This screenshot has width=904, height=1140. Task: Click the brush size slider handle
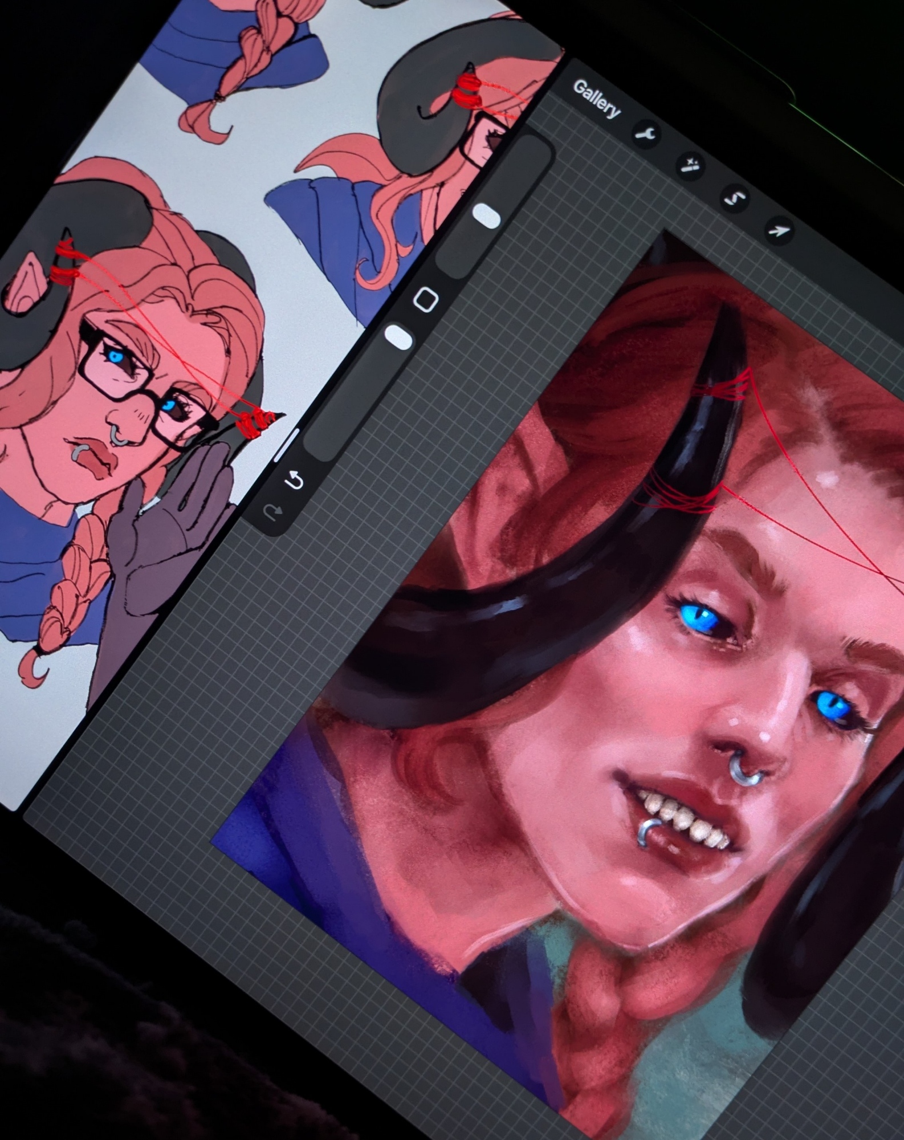(x=486, y=217)
